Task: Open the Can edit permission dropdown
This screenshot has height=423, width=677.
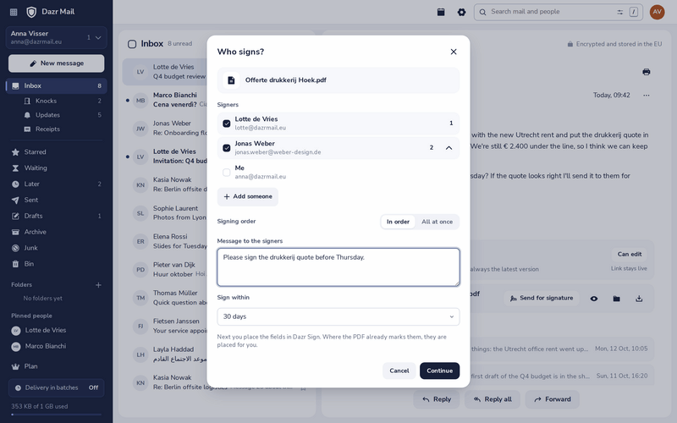Action: (630, 255)
